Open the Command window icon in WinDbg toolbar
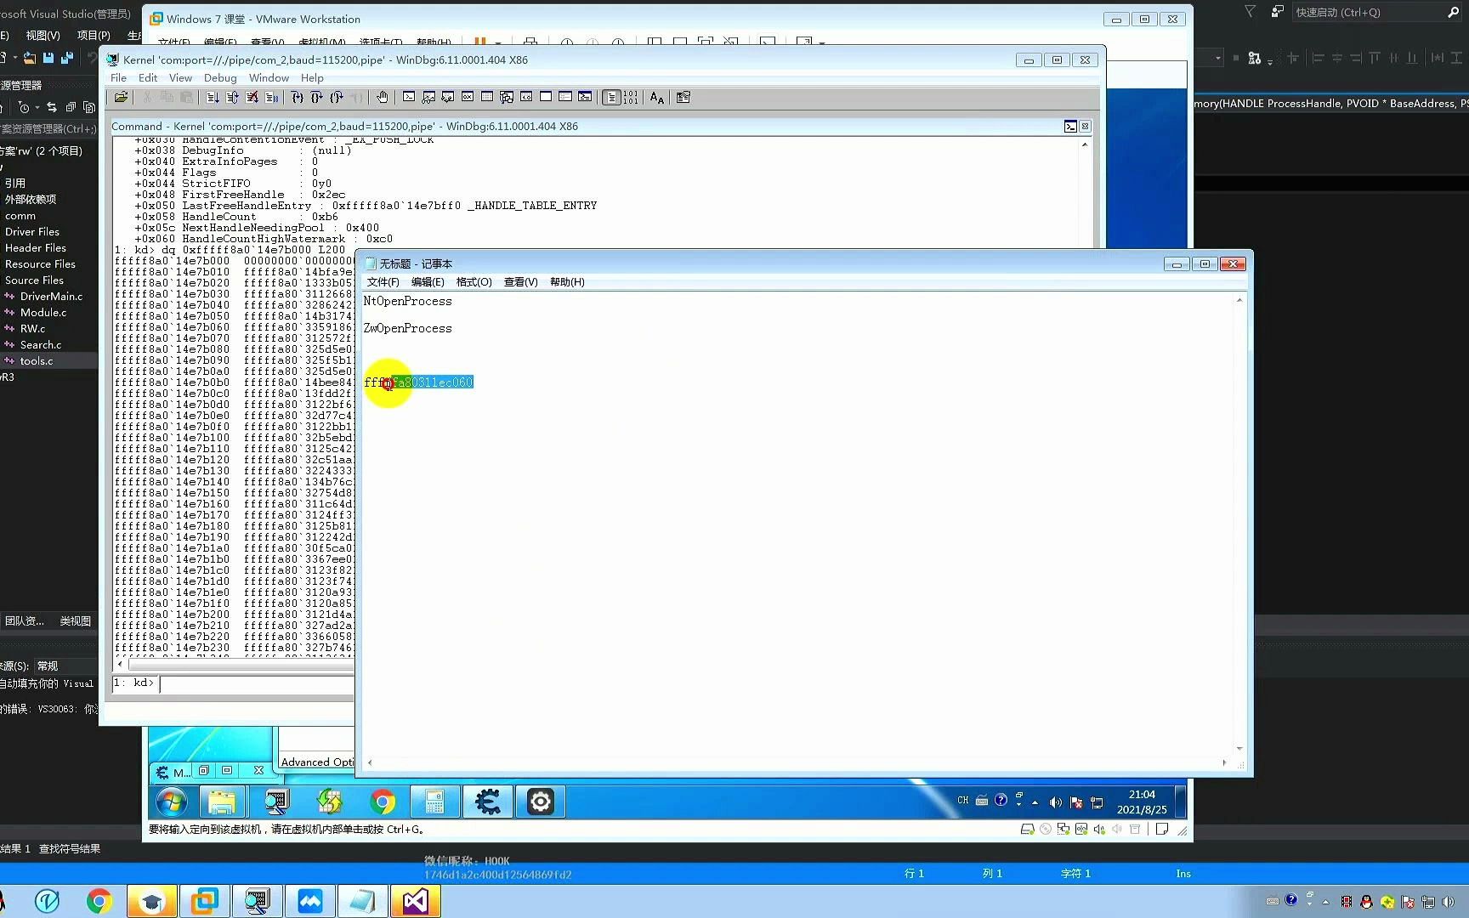The width and height of the screenshot is (1469, 918). pyautogui.click(x=409, y=97)
